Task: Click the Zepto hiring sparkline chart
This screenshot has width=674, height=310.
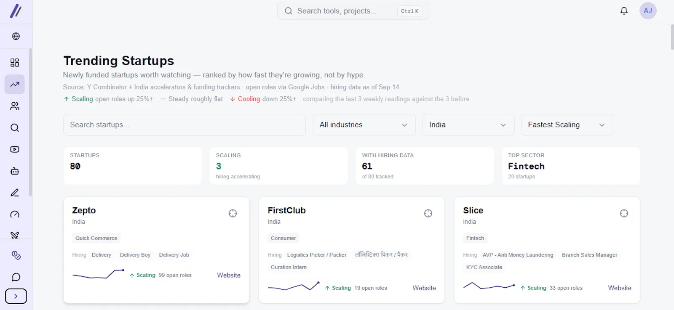Action: tap(98, 274)
